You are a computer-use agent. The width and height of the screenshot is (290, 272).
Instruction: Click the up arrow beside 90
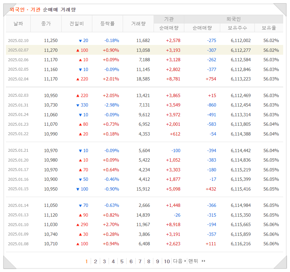pos(80,215)
